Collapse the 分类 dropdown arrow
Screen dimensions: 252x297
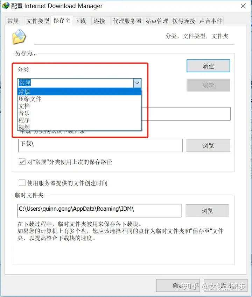pyautogui.click(x=137, y=83)
